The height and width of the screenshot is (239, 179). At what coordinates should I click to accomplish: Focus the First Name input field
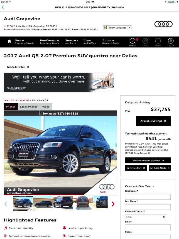pos(148,197)
